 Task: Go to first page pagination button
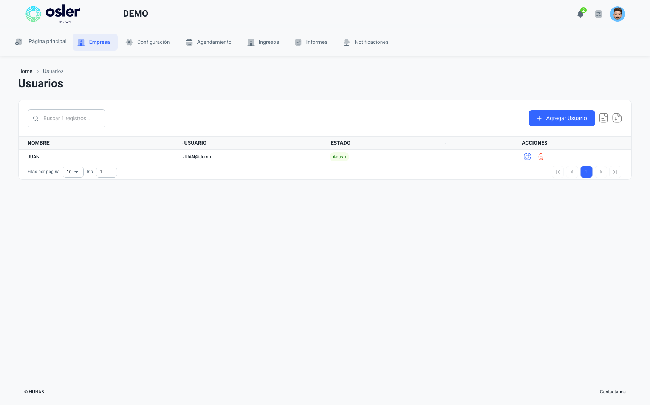[x=558, y=172]
